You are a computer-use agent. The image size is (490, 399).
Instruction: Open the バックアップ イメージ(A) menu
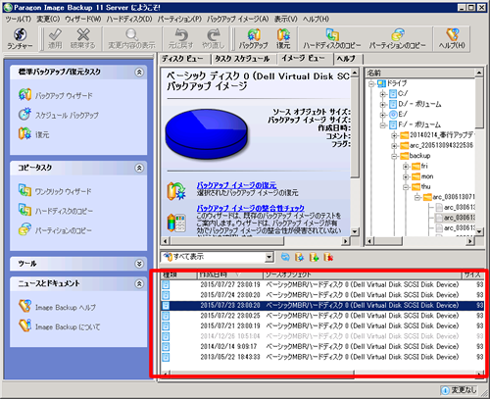[x=237, y=19]
